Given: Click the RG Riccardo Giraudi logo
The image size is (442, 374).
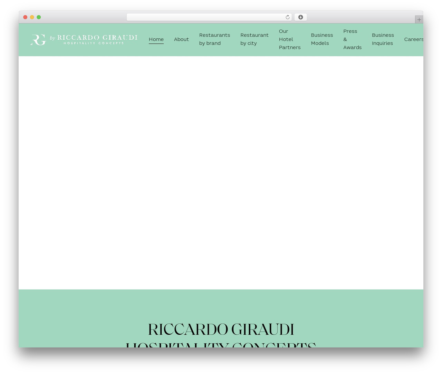Looking at the screenshot, I should click(x=84, y=39).
